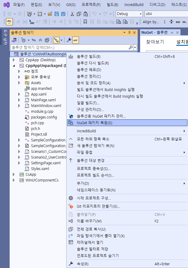
Task: Open the New Project dropdown arrow
Action: tap(34, 14)
